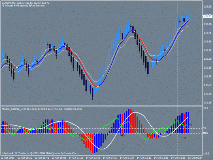
Task: Click the 133.15 price scale value
Action: pyautogui.click(x=208, y=50)
